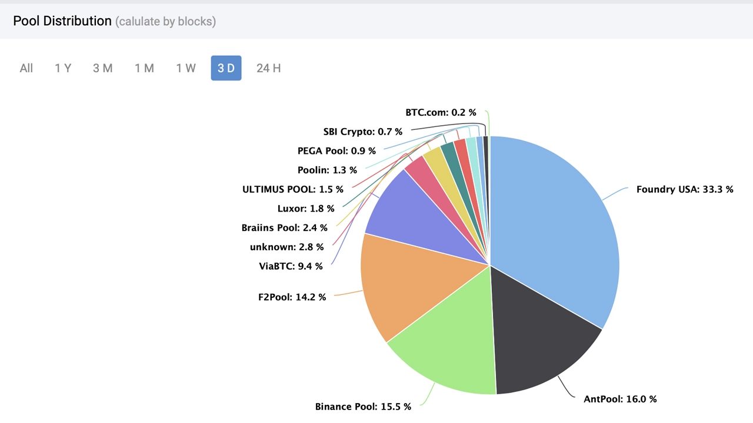Click the Foundry USA: 33.3 % label
Image resolution: width=753 pixels, height=423 pixels.
click(x=685, y=189)
